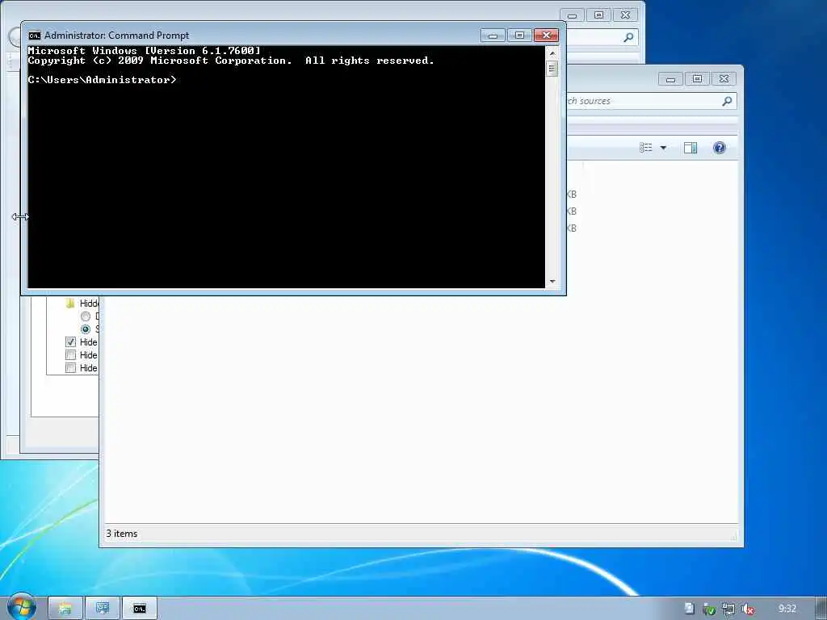Maximize the sources Explorer window
The height and width of the screenshot is (620, 827).
point(697,79)
